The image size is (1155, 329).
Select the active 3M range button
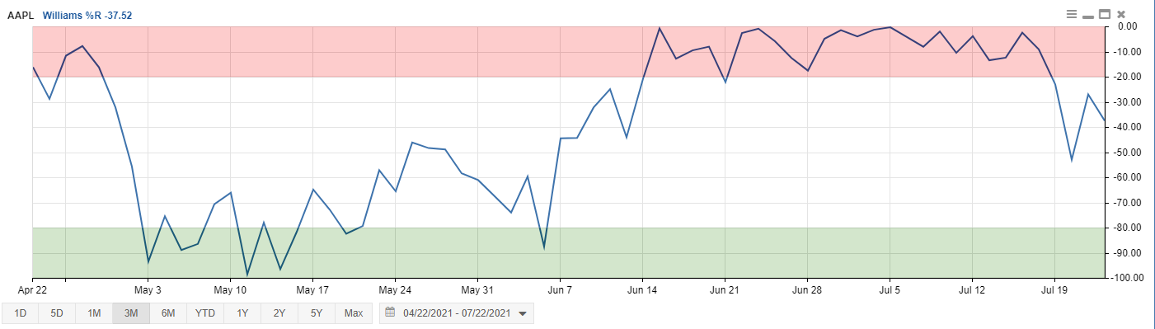[x=131, y=313]
